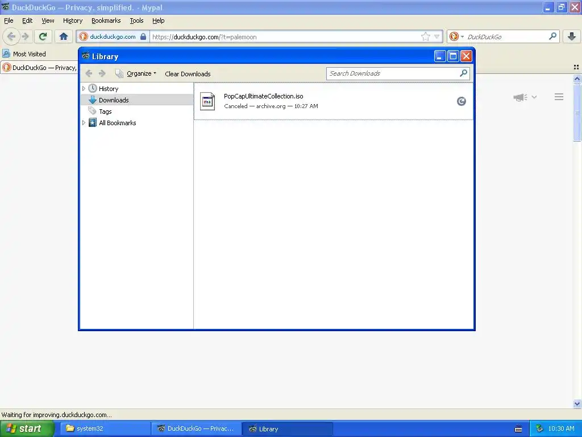
Task: Switch to DuckDuckGo taskbar window
Action: [x=196, y=429]
